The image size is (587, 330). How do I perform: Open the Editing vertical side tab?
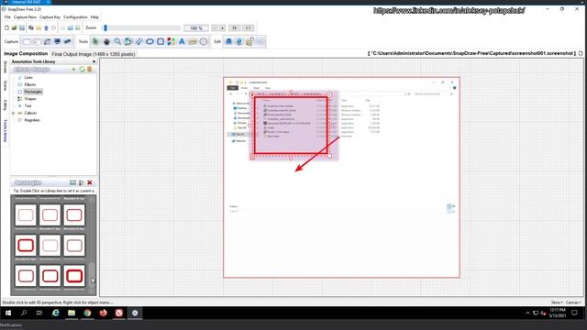(x=6, y=104)
